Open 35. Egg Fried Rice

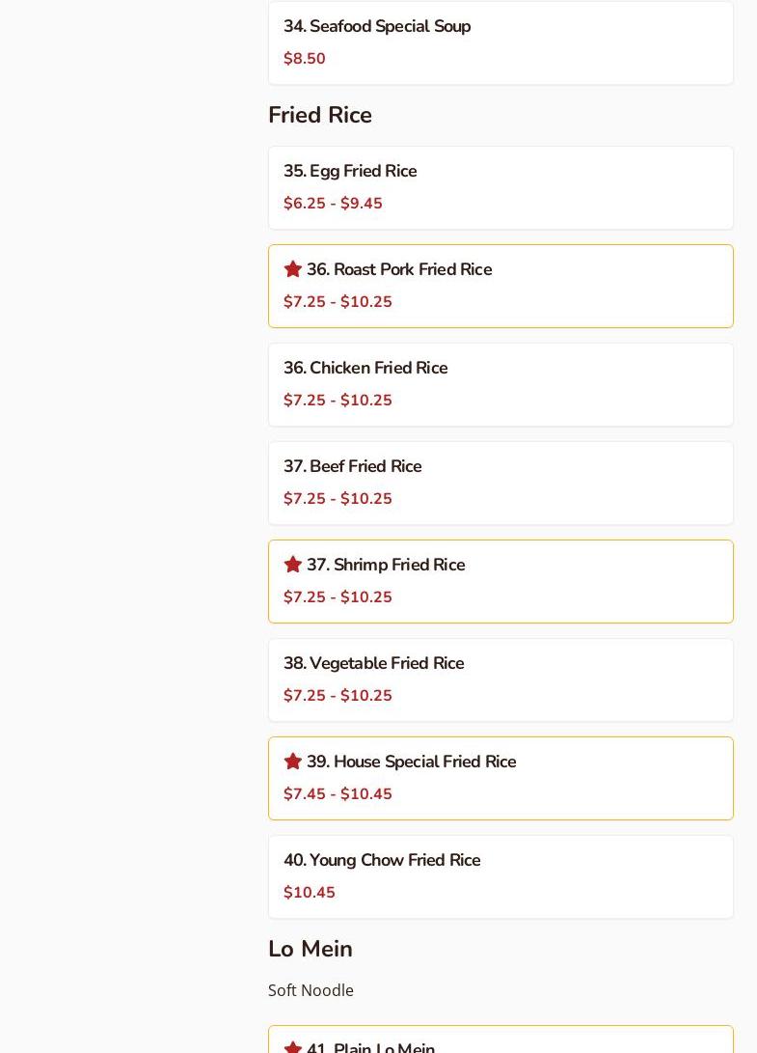tap(350, 172)
